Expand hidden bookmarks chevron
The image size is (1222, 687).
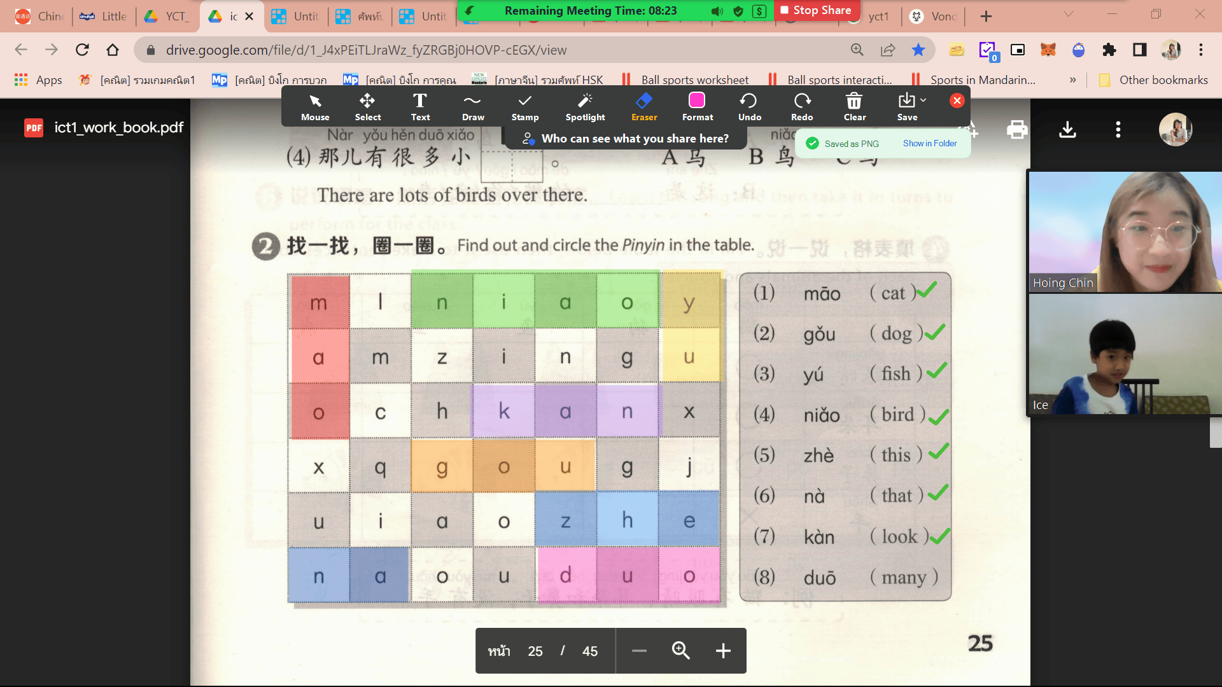(x=1073, y=80)
